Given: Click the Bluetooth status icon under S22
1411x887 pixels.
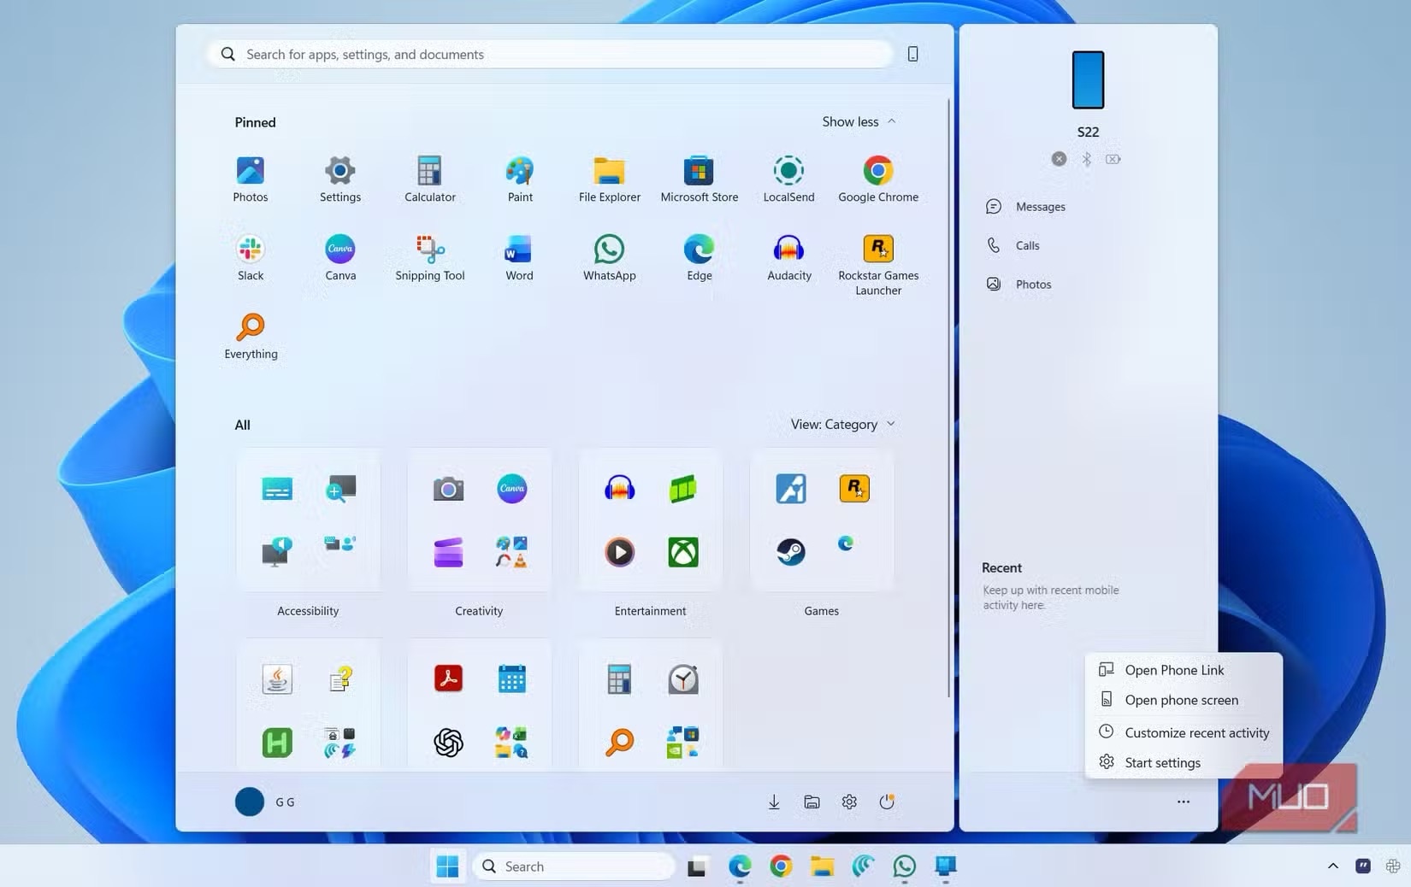Looking at the screenshot, I should coord(1086,159).
